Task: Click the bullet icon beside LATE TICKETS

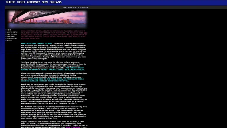Action: (x=6, y=36)
